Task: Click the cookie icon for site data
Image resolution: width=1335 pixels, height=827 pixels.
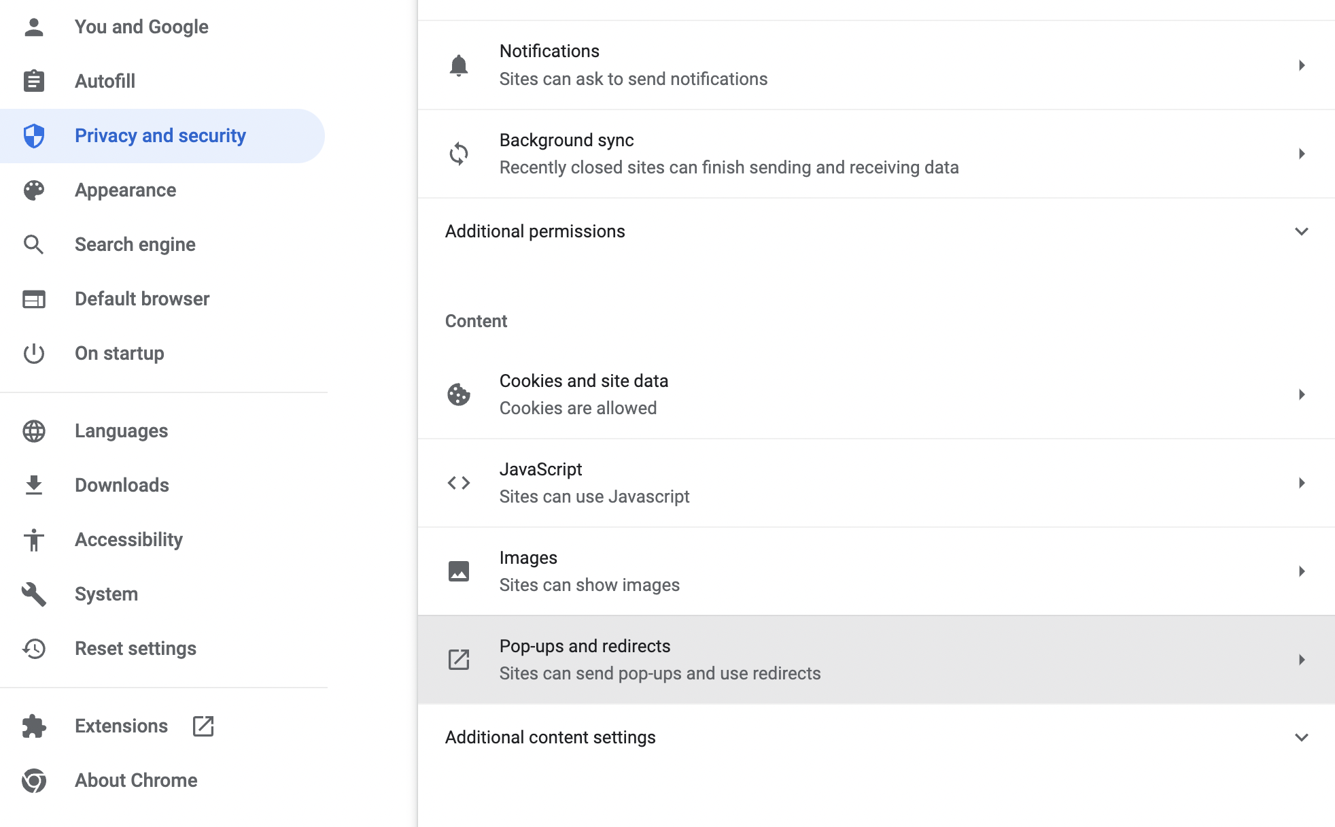Action: 459,394
